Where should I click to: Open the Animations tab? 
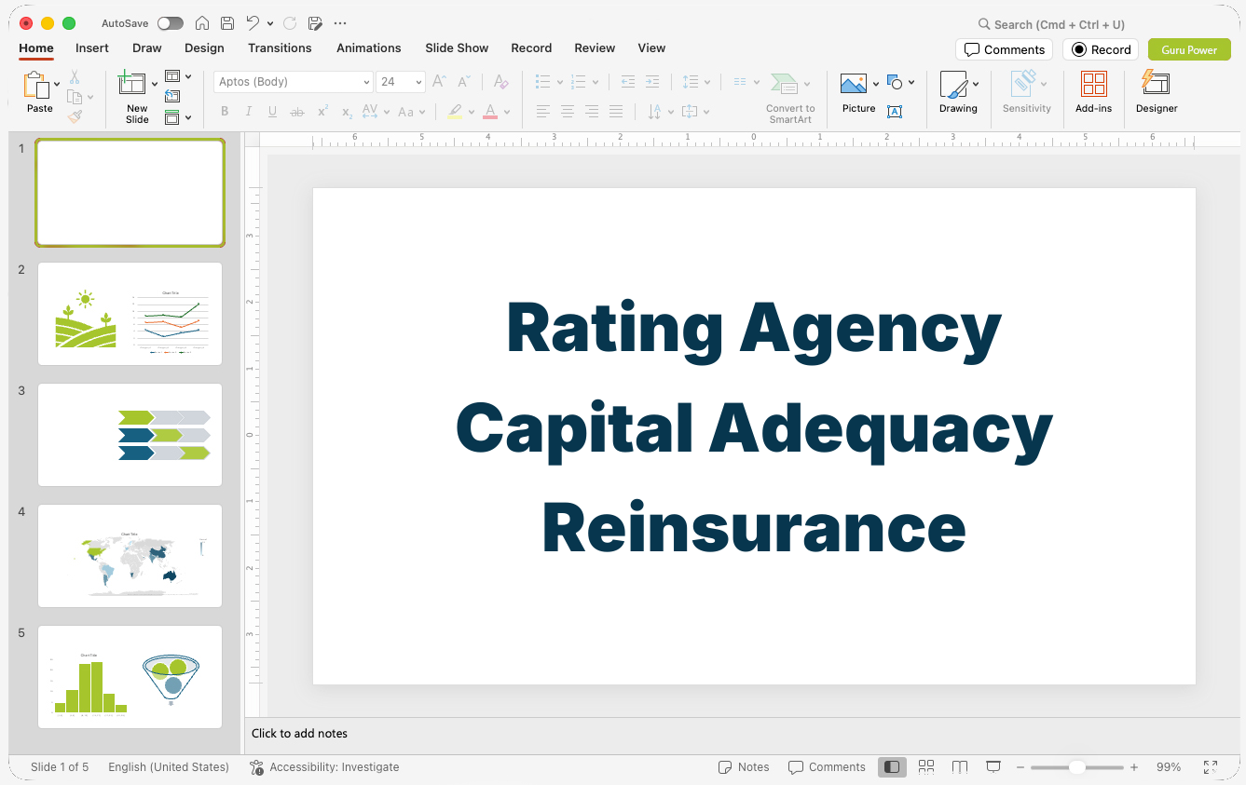(x=369, y=47)
